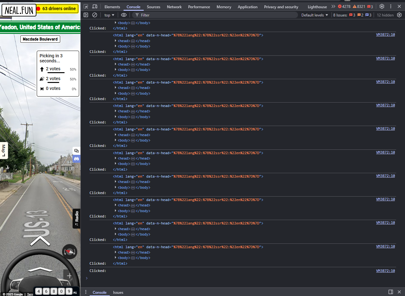Screen dimensions: 405x296
Task: Open issues via top bar 3 badge
Action: [370, 7]
